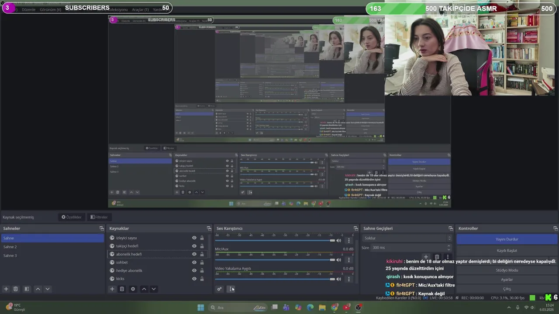This screenshot has height=314, width=559.
Task: Delete scene transition trash icon
Action: click(437, 257)
